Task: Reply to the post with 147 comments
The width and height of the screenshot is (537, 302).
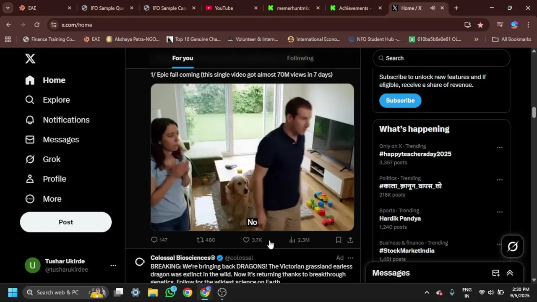Action: coord(159,240)
